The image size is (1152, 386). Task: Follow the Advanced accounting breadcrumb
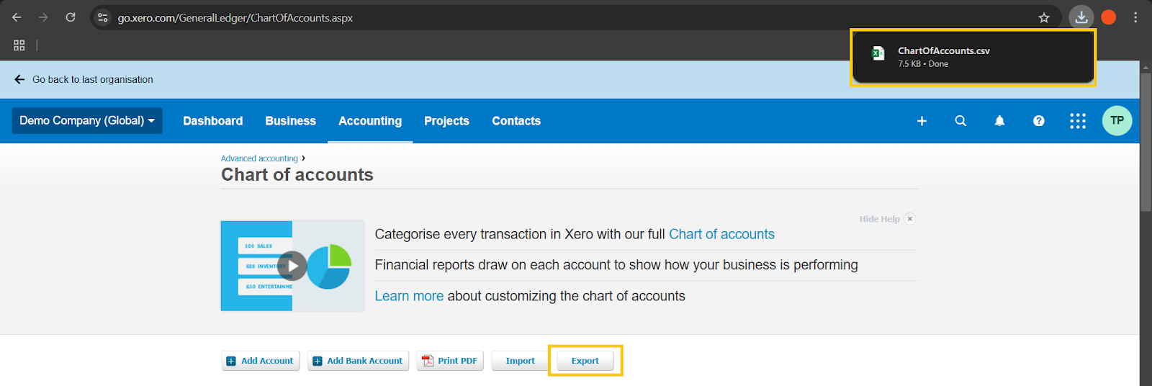click(x=259, y=158)
